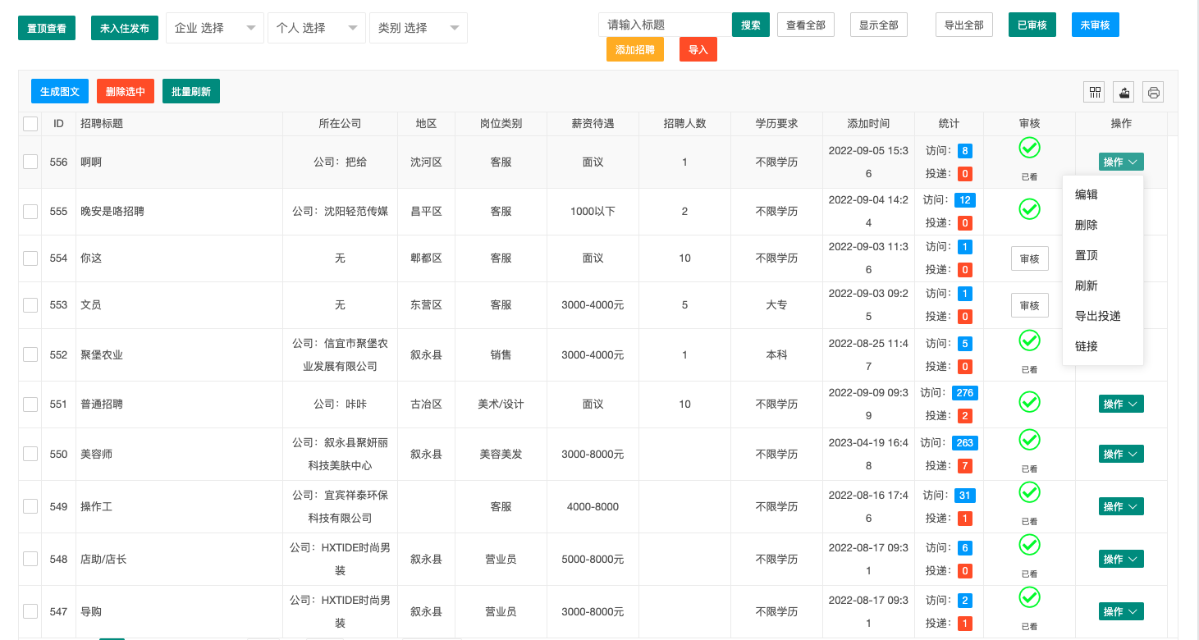
Task: Click the 薪资待遇 column header
Action: [593, 124]
